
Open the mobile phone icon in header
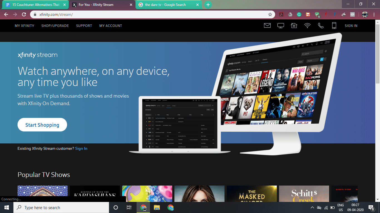[x=334, y=26]
